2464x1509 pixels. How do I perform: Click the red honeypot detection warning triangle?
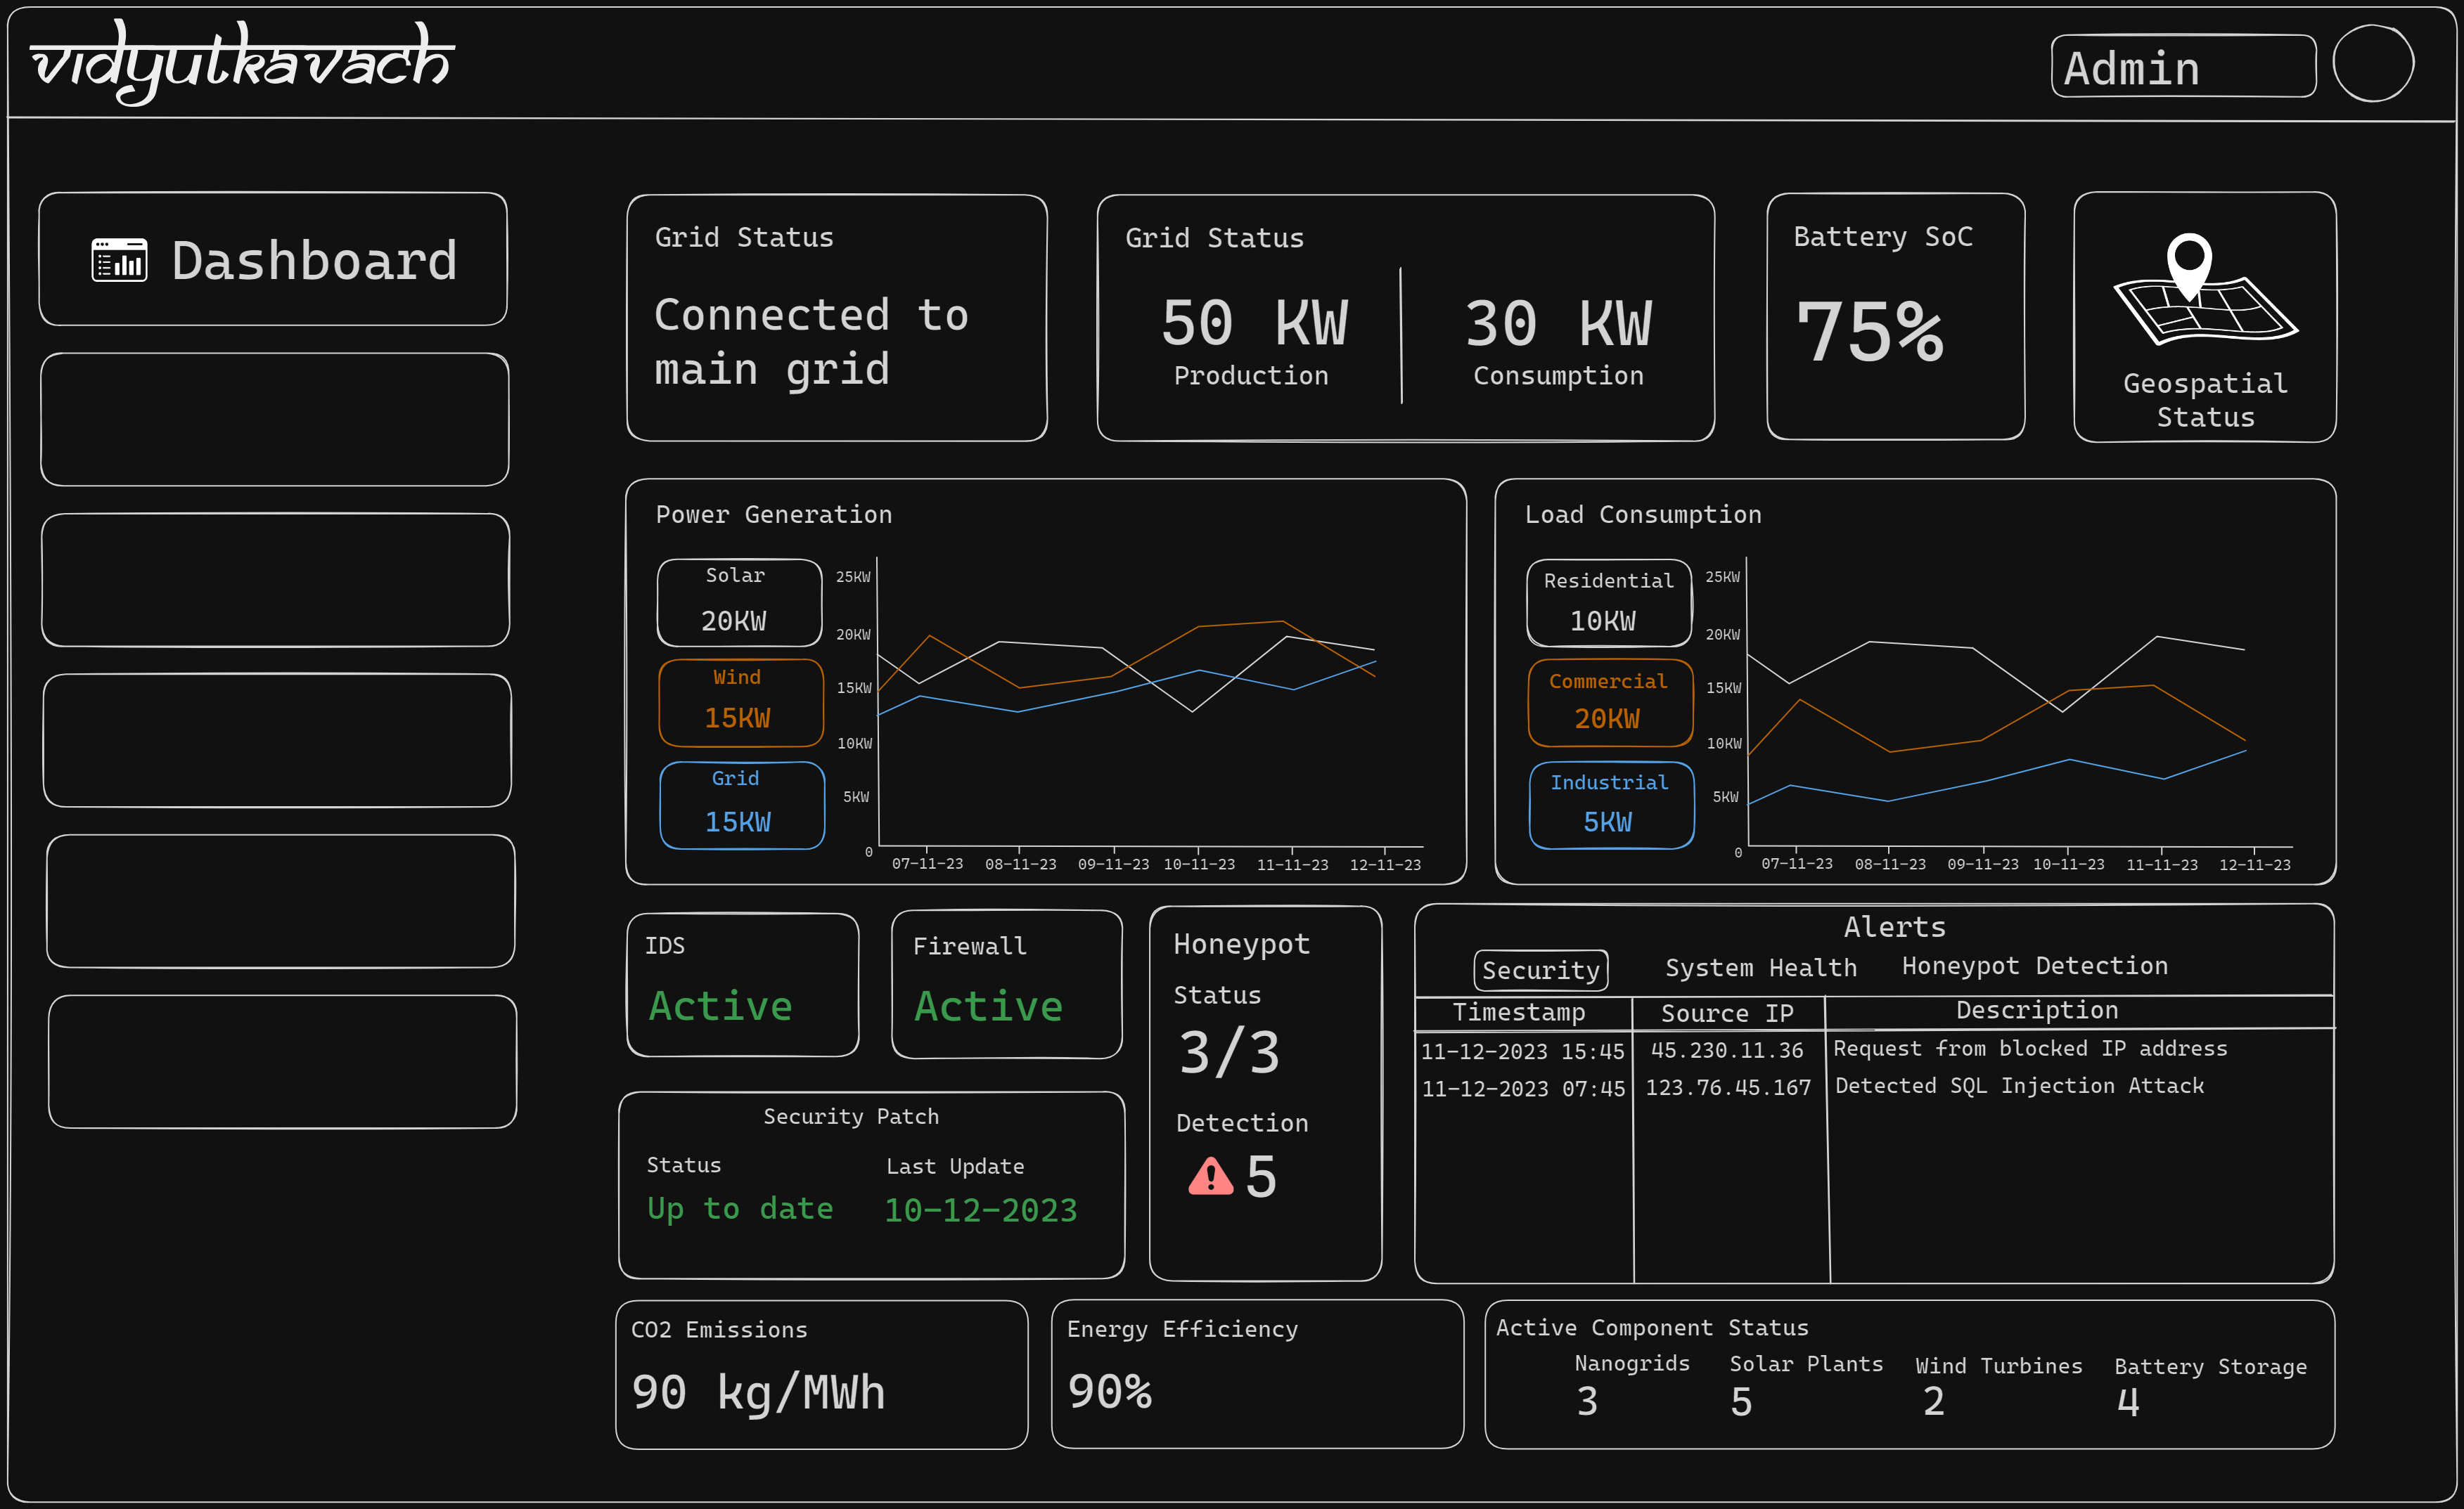[x=1210, y=1177]
